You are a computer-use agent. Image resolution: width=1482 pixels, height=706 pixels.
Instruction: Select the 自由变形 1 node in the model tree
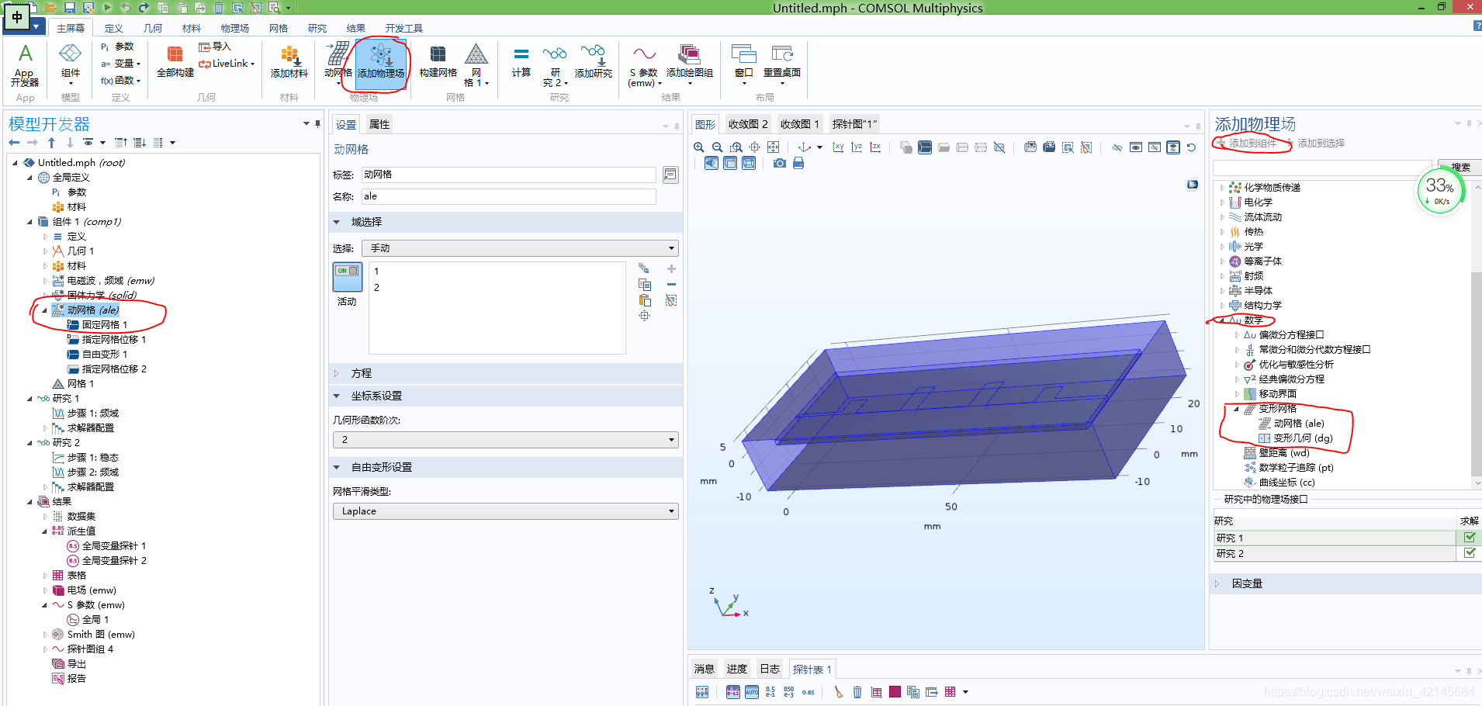(x=98, y=355)
